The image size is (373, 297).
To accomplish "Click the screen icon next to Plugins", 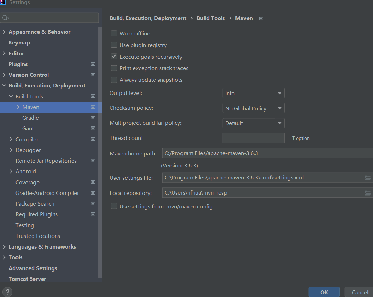I will click(x=93, y=64).
